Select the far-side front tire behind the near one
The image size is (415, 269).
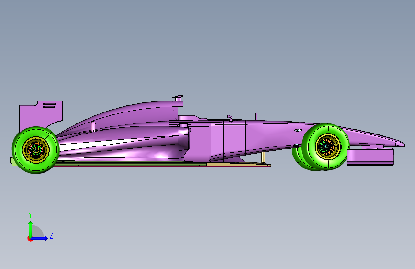(300, 160)
